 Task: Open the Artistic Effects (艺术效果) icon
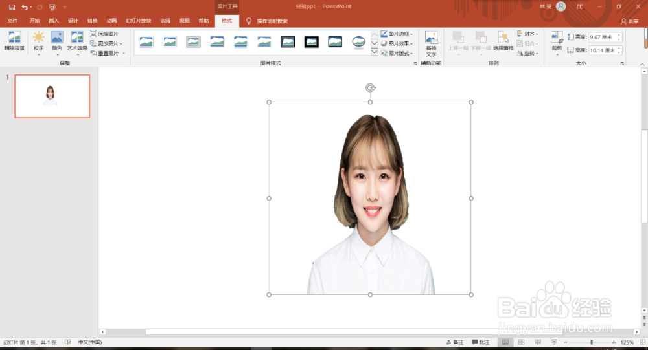pos(77,41)
